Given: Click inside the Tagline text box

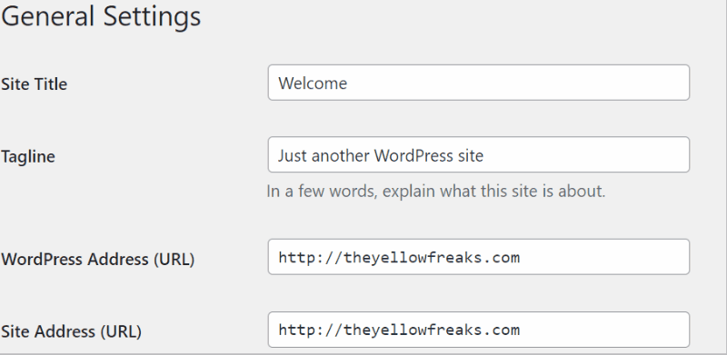Looking at the screenshot, I should tap(479, 154).
